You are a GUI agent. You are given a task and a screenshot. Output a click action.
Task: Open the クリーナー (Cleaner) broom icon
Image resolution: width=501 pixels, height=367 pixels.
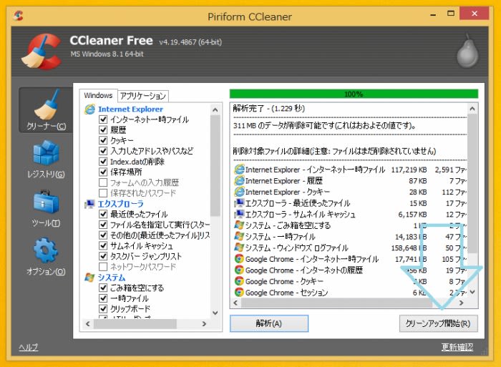pos(44,104)
